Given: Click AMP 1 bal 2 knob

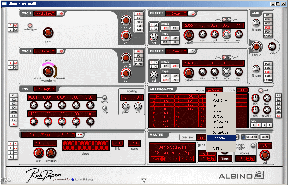Looking at the screenshot, I should pyautogui.click(x=256, y=47).
